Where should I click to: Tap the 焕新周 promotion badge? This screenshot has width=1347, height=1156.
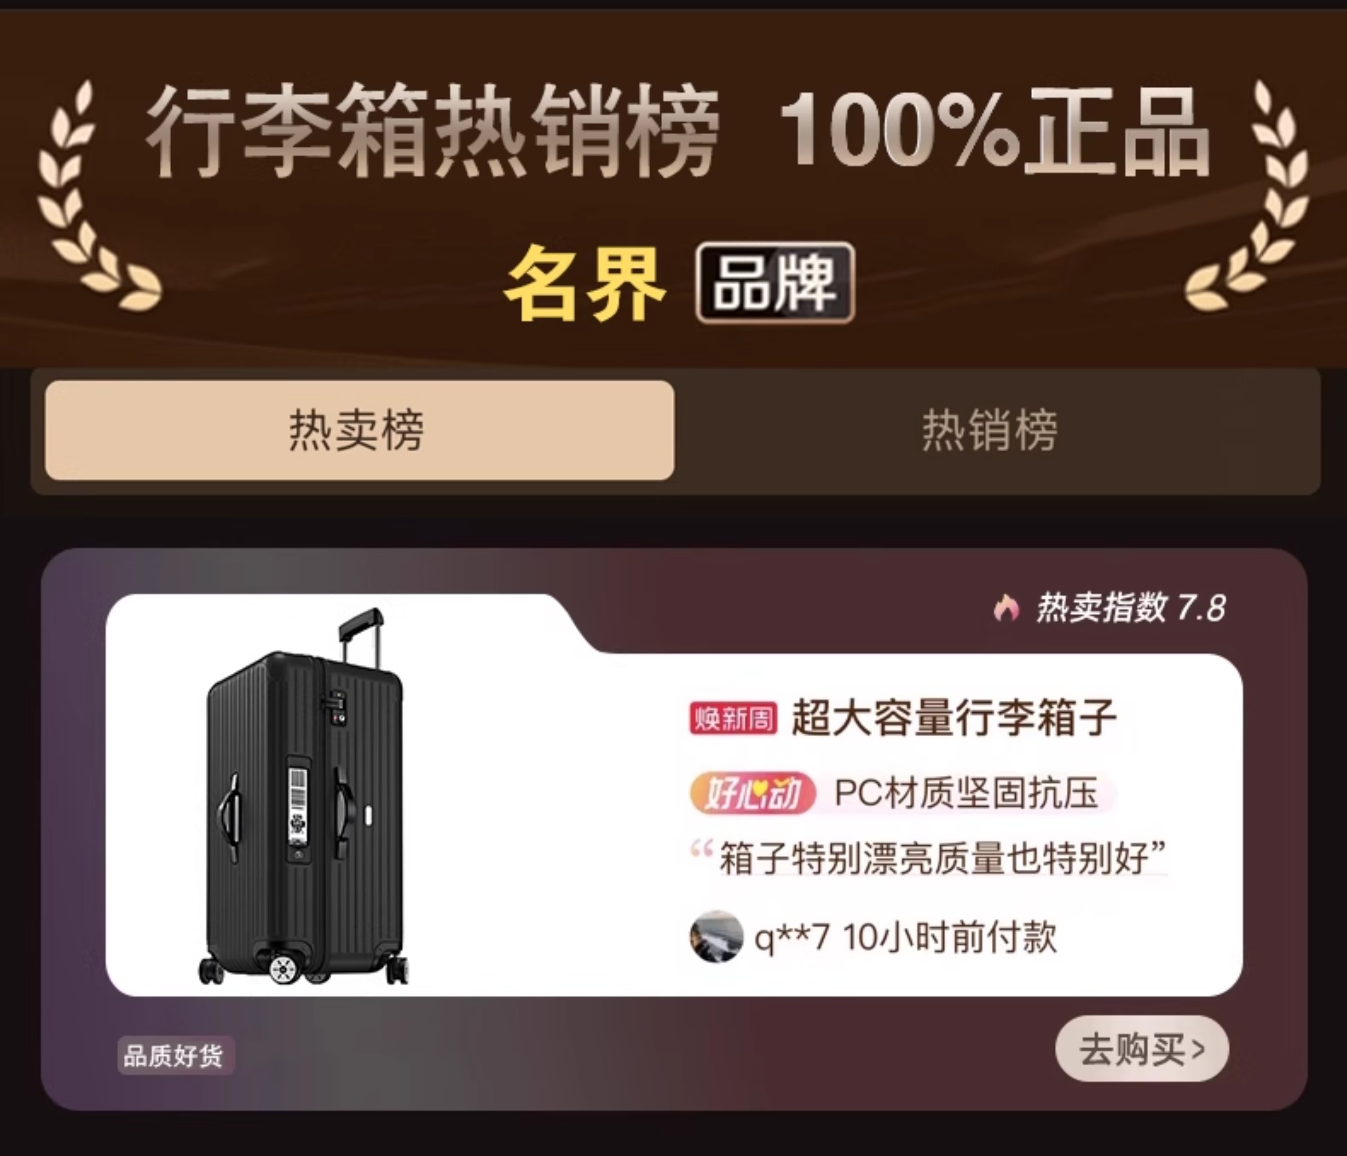pos(733,719)
